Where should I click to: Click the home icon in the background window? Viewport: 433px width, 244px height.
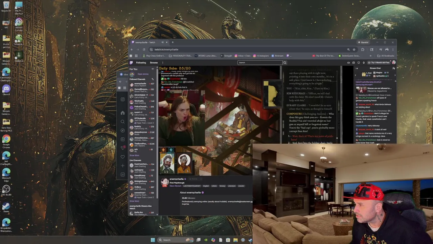coord(123,113)
